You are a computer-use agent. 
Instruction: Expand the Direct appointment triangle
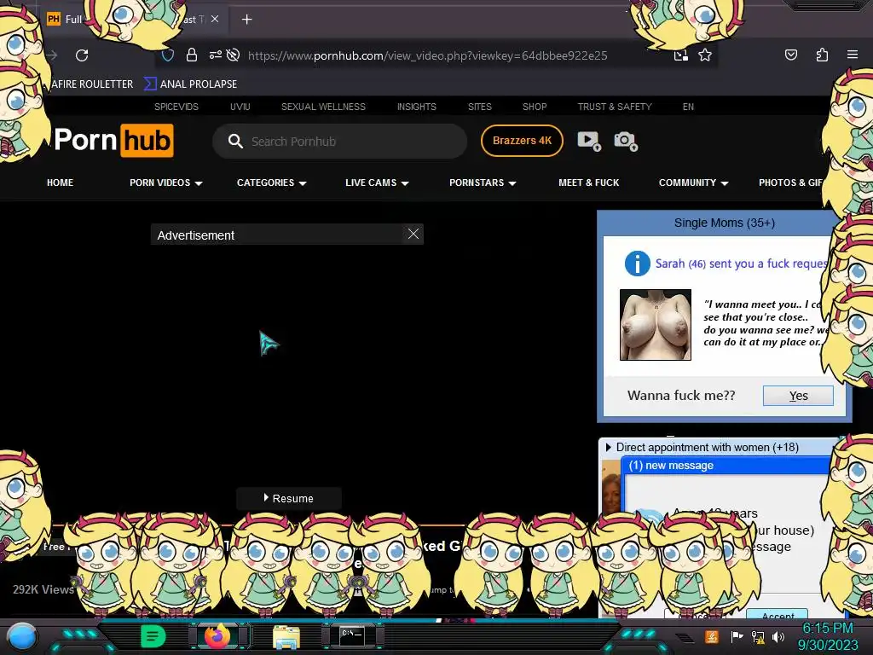coord(608,447)
